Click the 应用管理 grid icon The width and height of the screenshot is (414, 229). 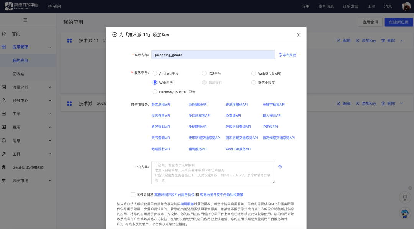[4, 47]
